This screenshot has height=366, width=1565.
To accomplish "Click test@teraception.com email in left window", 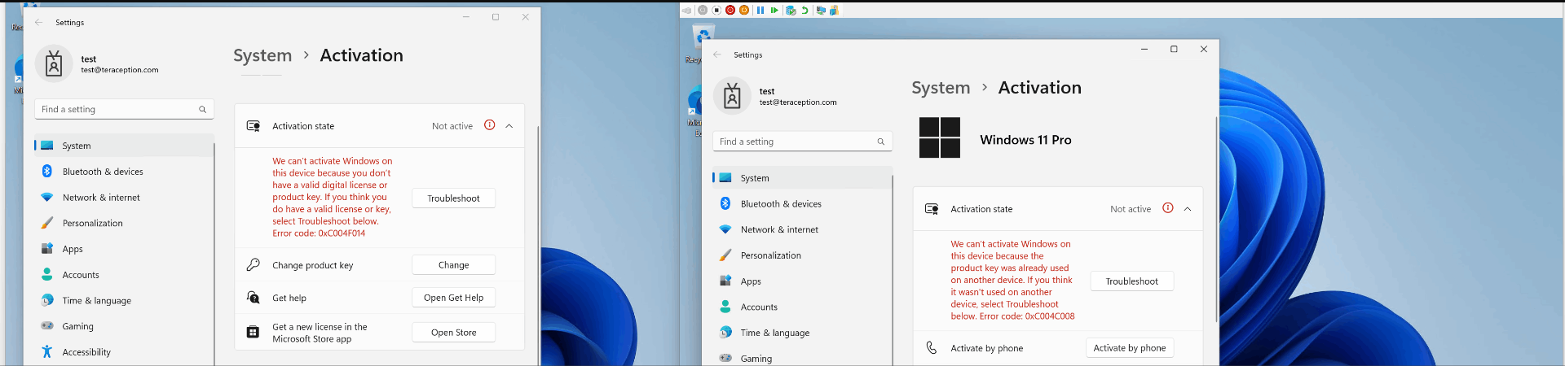I will [120, 70].
